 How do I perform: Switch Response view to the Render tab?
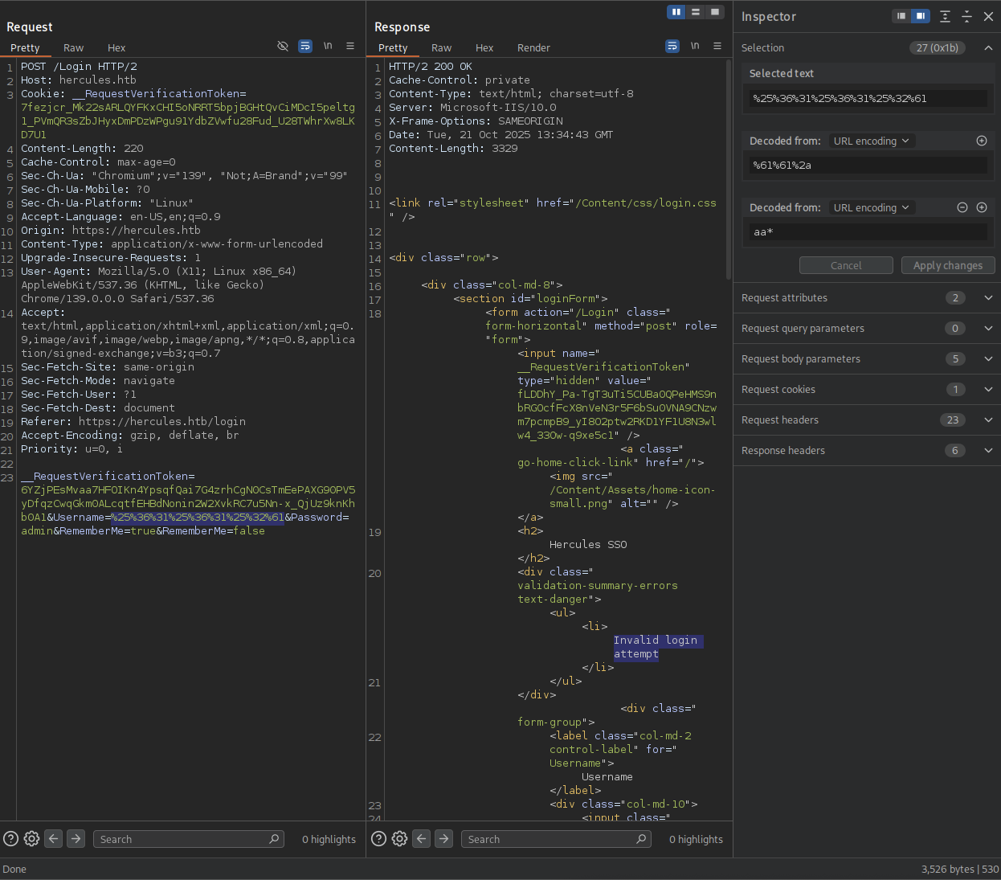(x=533, y=48)
